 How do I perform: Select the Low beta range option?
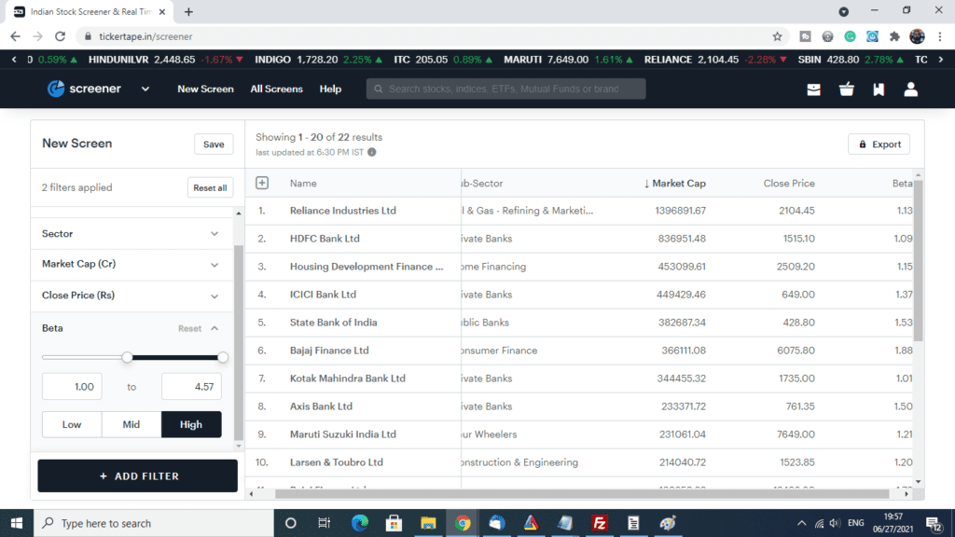(72, 424)
